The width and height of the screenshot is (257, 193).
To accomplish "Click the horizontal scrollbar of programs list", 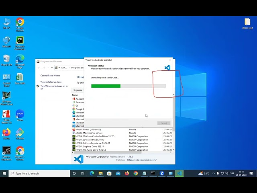I will tap(108, 152).
